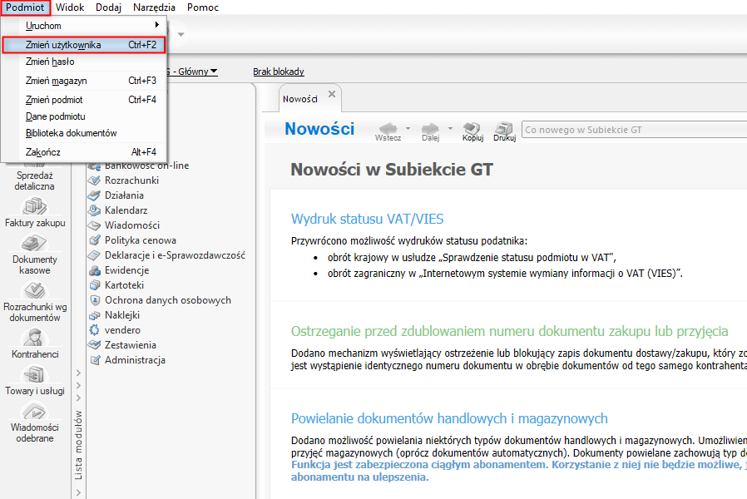Image resolution: width=747 pixels, height=499 pixels.
Task: Click the Drukuj printer icon
Action: click(504, 127)
